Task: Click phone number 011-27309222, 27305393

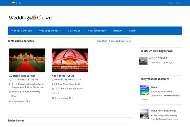Action: point(25,80)
